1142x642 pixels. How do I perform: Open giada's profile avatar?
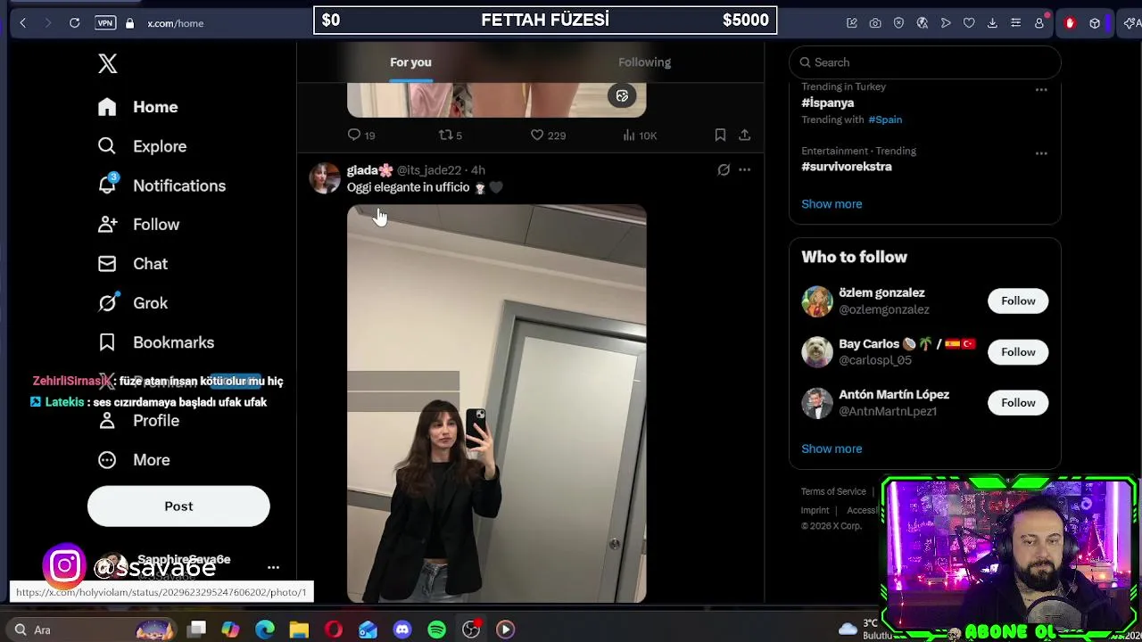point(324,178)
